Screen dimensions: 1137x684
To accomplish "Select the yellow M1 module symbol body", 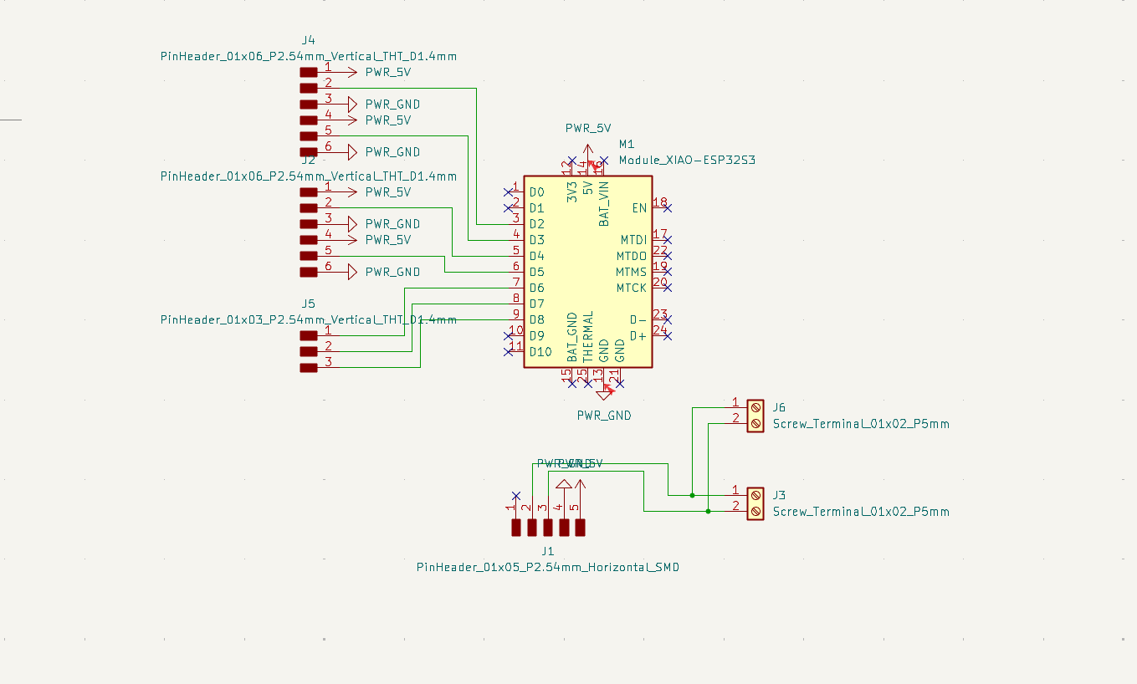I will (x=588, y=272).
